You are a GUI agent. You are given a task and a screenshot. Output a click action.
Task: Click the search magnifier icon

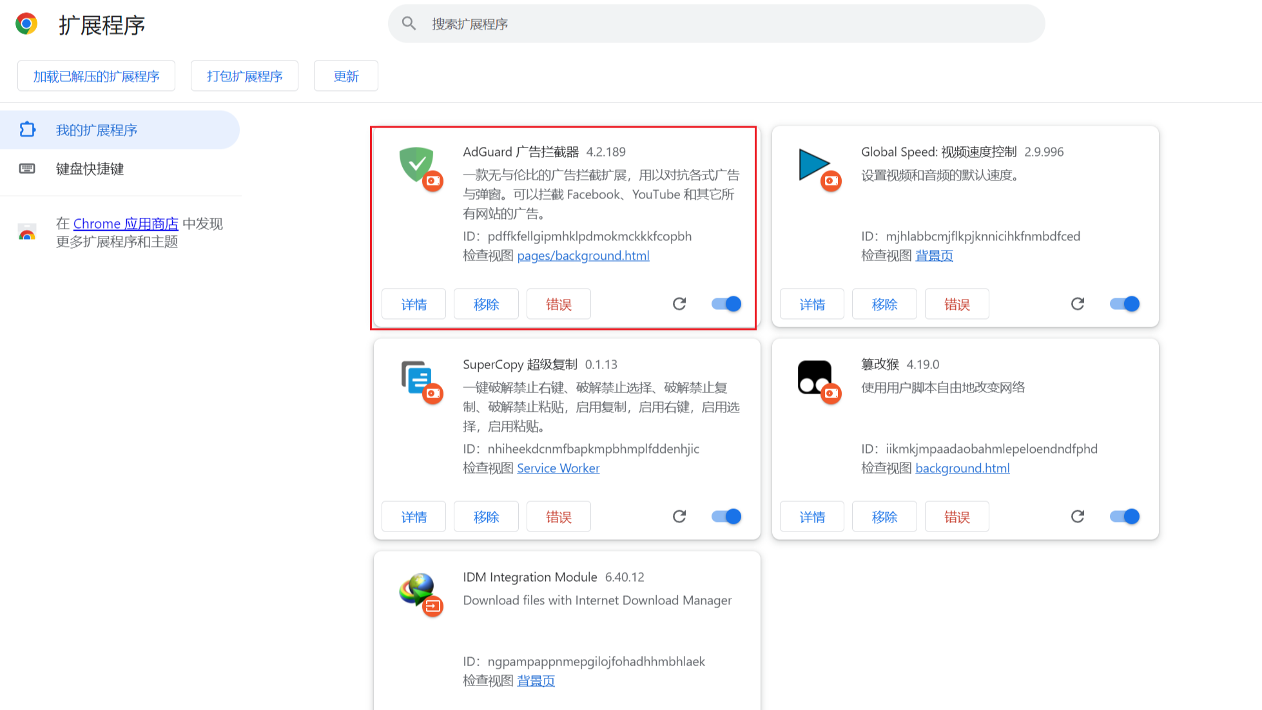[409, 24]
